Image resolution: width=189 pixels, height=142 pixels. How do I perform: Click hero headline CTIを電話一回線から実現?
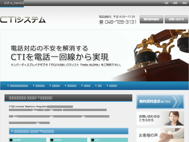coord(60,57)
